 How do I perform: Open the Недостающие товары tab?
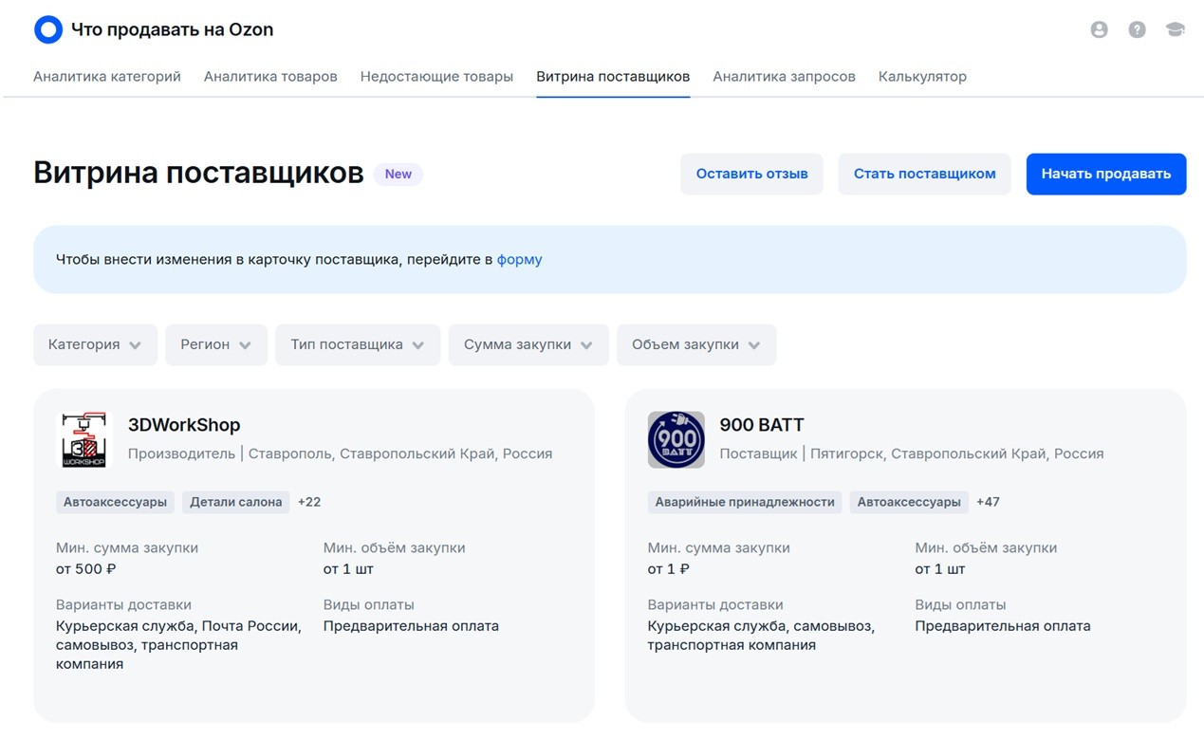436,76
